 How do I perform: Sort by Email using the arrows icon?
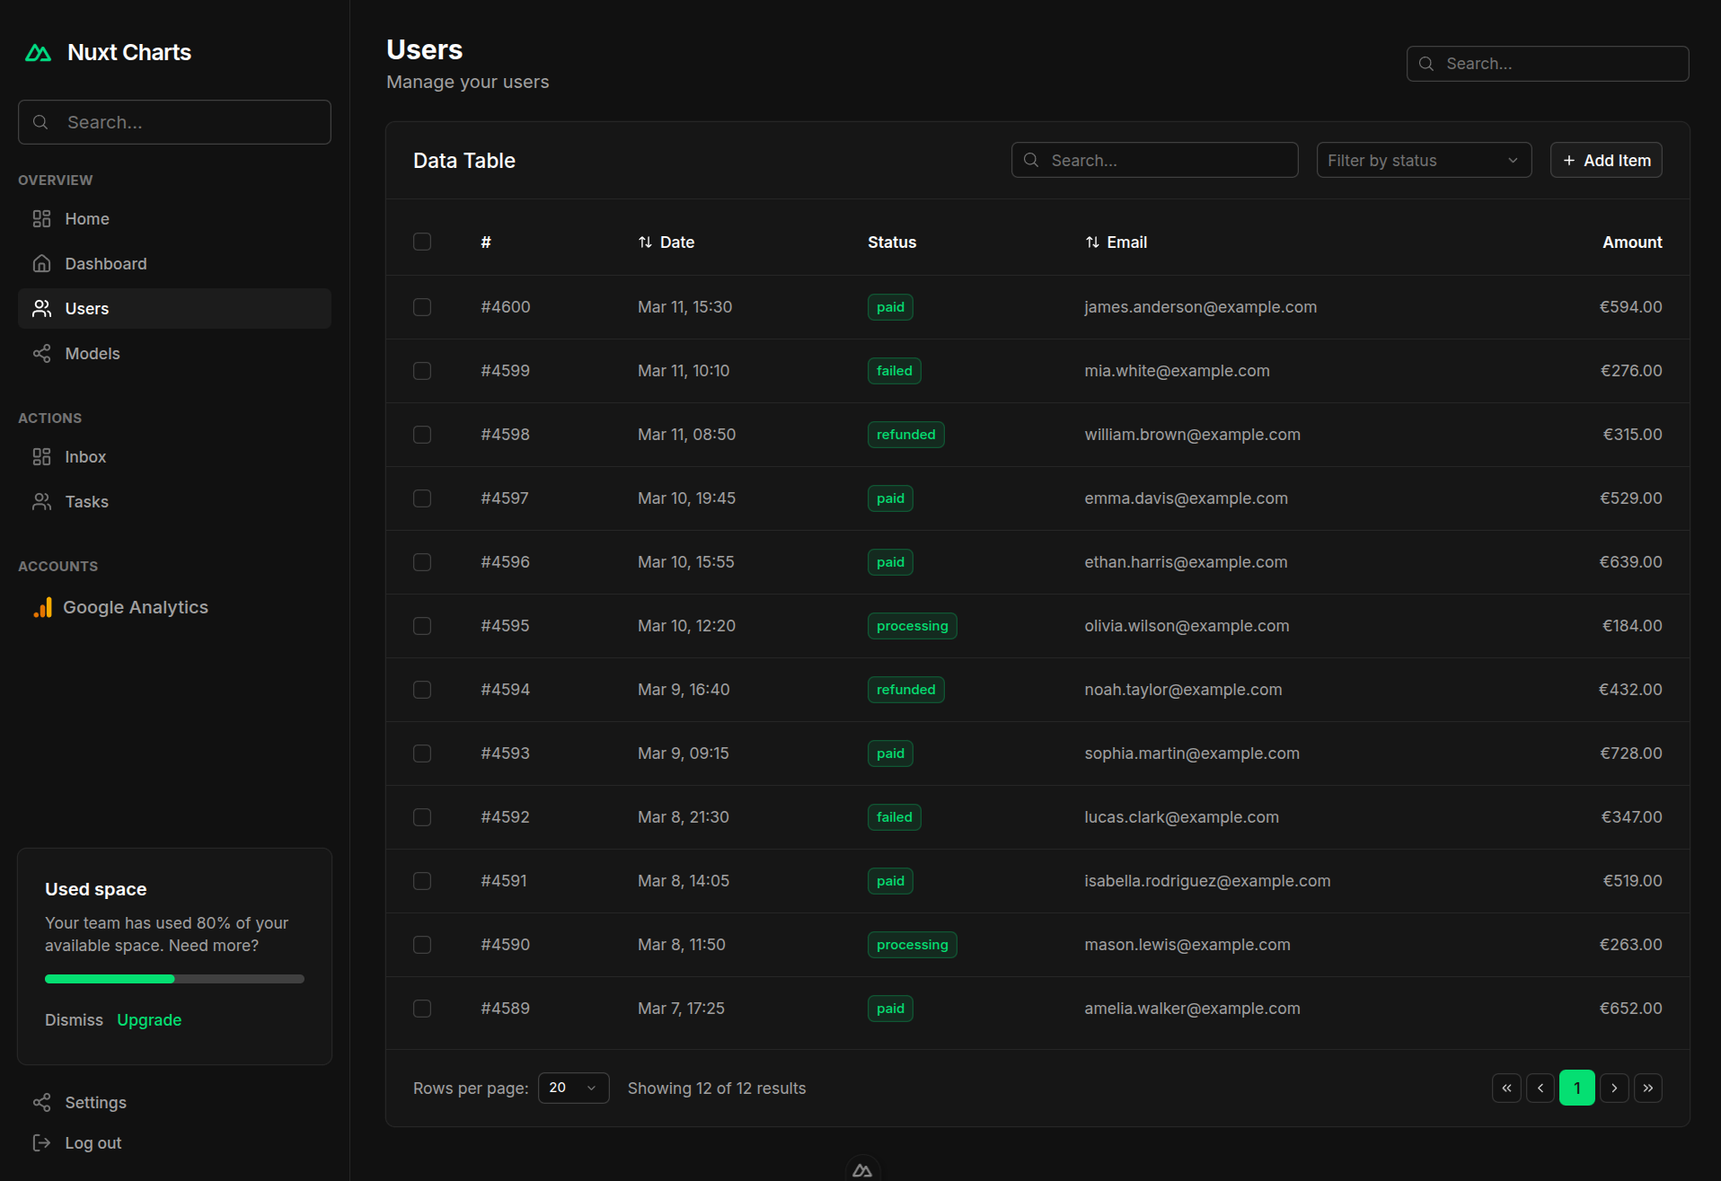[x=1092, y=242]
